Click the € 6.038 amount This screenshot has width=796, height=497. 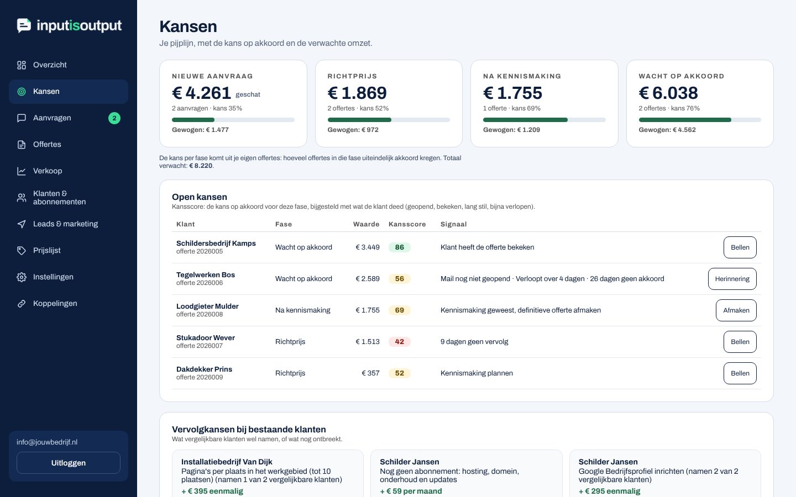pos(668,93)
